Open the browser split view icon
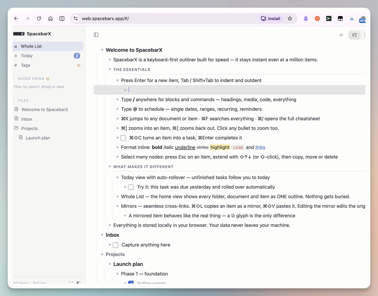Image resolution: width=378 pixels, height=296 pixels. [x=62, y=19]
